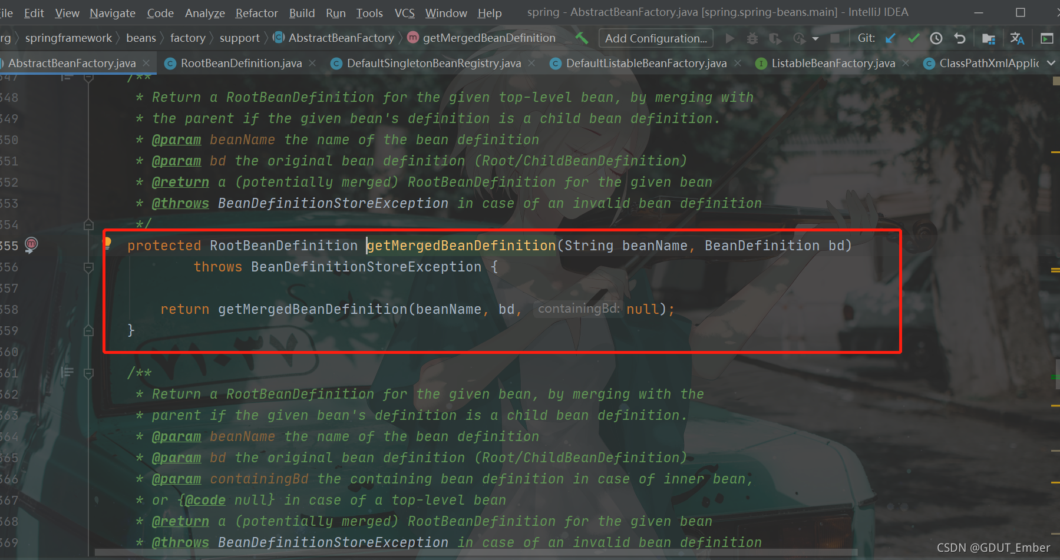Switch to the RootBeanDefinition.java tab
Image resolution: width=1060 pixels, height=560 pixels.
point(241,63)
